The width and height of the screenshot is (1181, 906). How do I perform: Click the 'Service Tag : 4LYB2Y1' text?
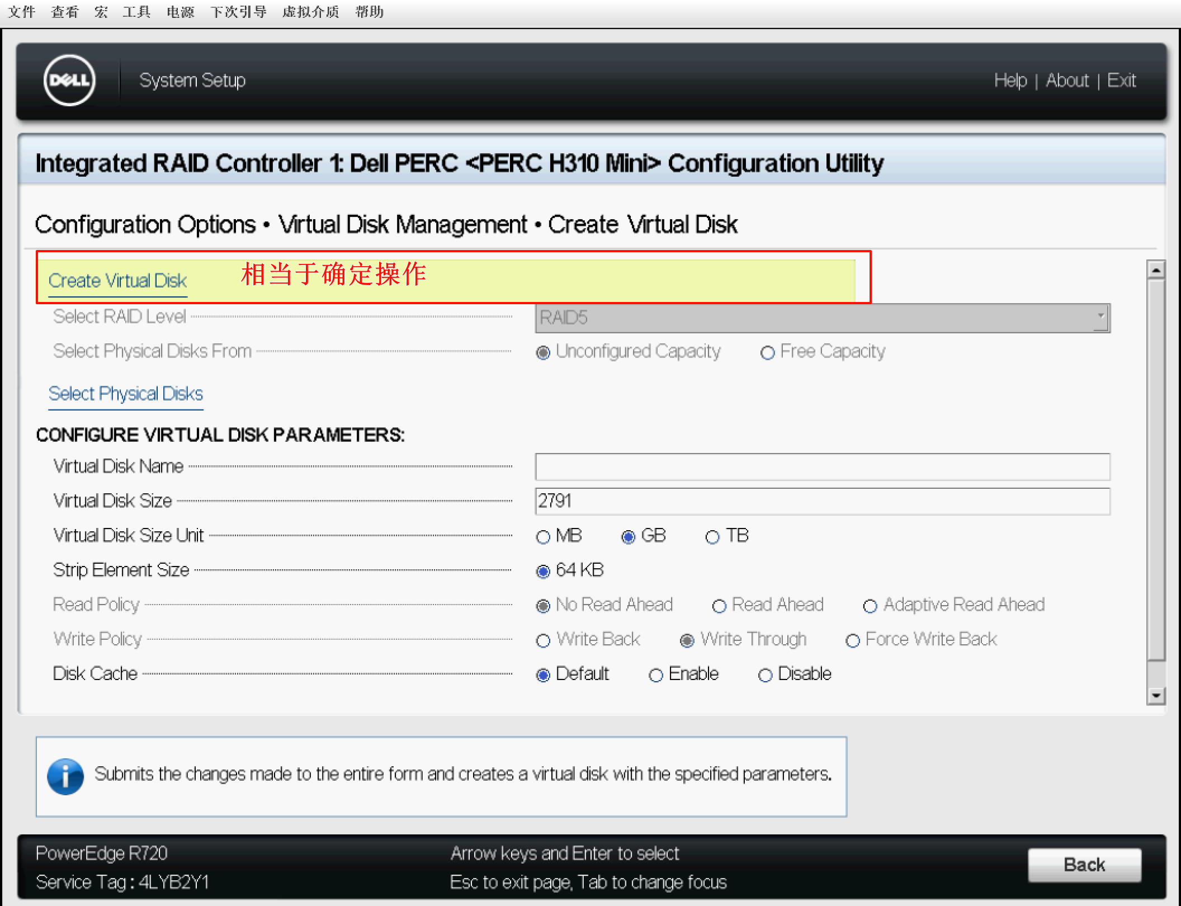point(122,883)
